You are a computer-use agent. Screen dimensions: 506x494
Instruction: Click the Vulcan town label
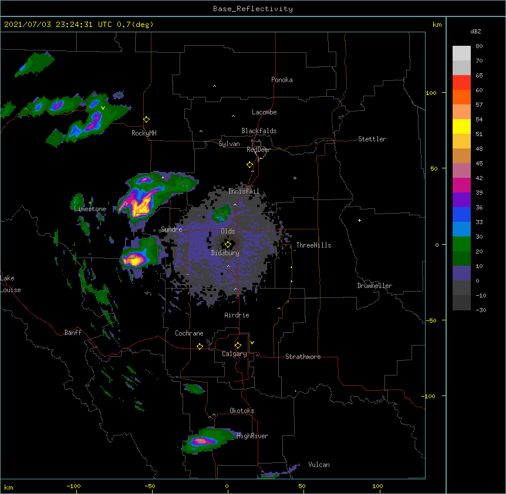(x=319, y=465)
